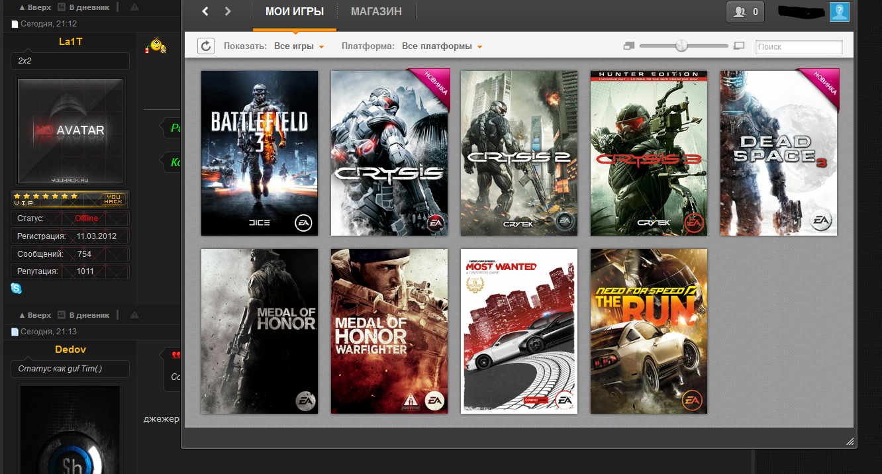Click Dedov's avatar image
This screenshot has height=474, width=882.
pyautogui.click(x=70, y=429)
